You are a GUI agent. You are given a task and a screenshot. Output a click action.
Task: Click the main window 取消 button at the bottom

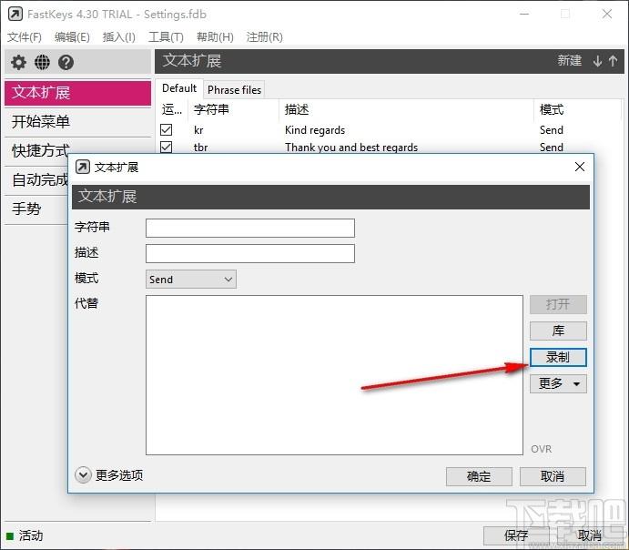tap(590, 535)
